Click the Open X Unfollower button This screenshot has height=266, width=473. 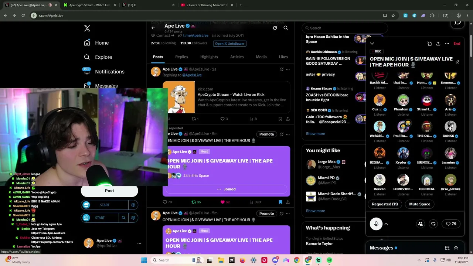coord(229,44)
